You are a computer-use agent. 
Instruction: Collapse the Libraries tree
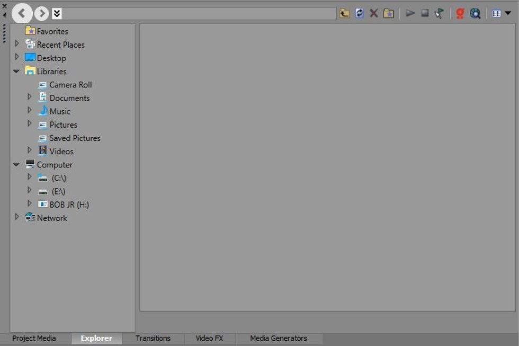pyautogui.click(x=16, y=70)
